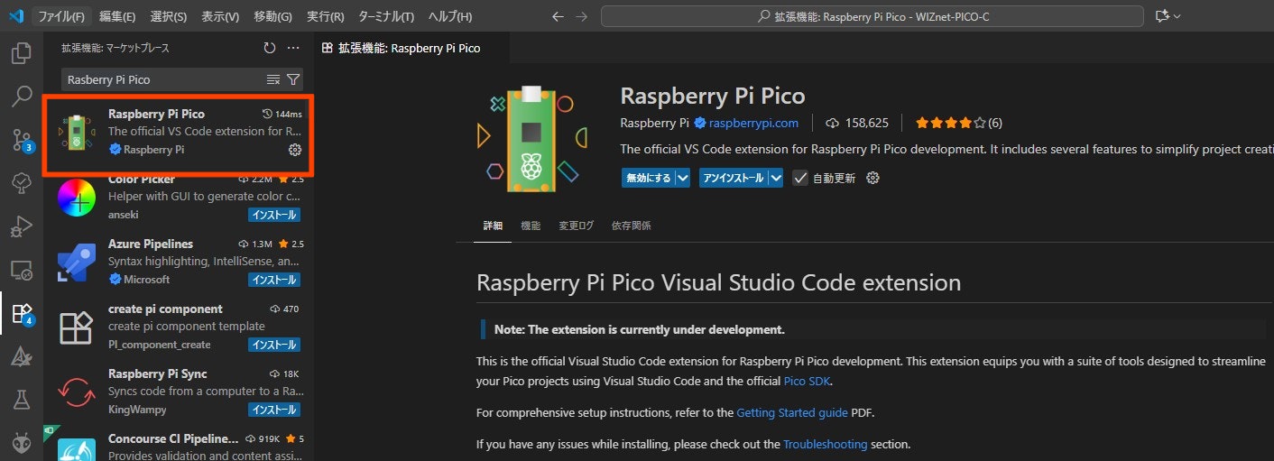Select the 依存関係 tab
Image resolution: width=1274 pixels, height=461 pixels.
[x=631, y=226]
